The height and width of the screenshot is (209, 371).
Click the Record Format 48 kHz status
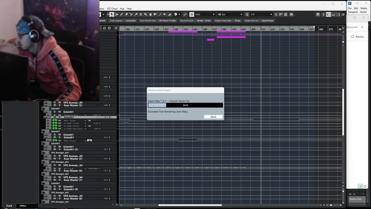point(195,21)
